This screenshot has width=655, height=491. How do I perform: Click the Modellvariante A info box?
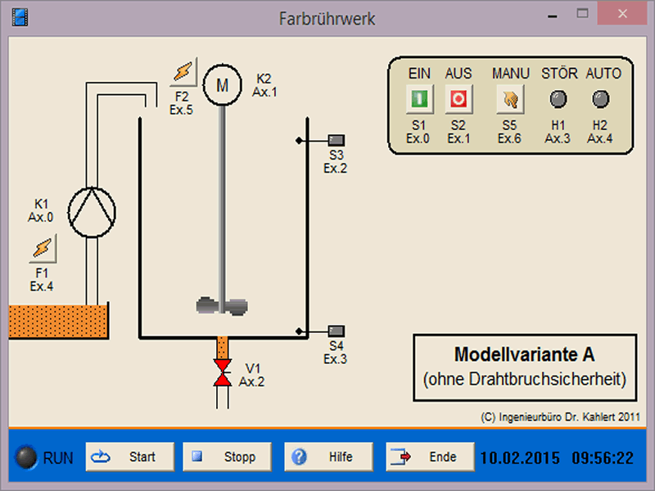524,366
